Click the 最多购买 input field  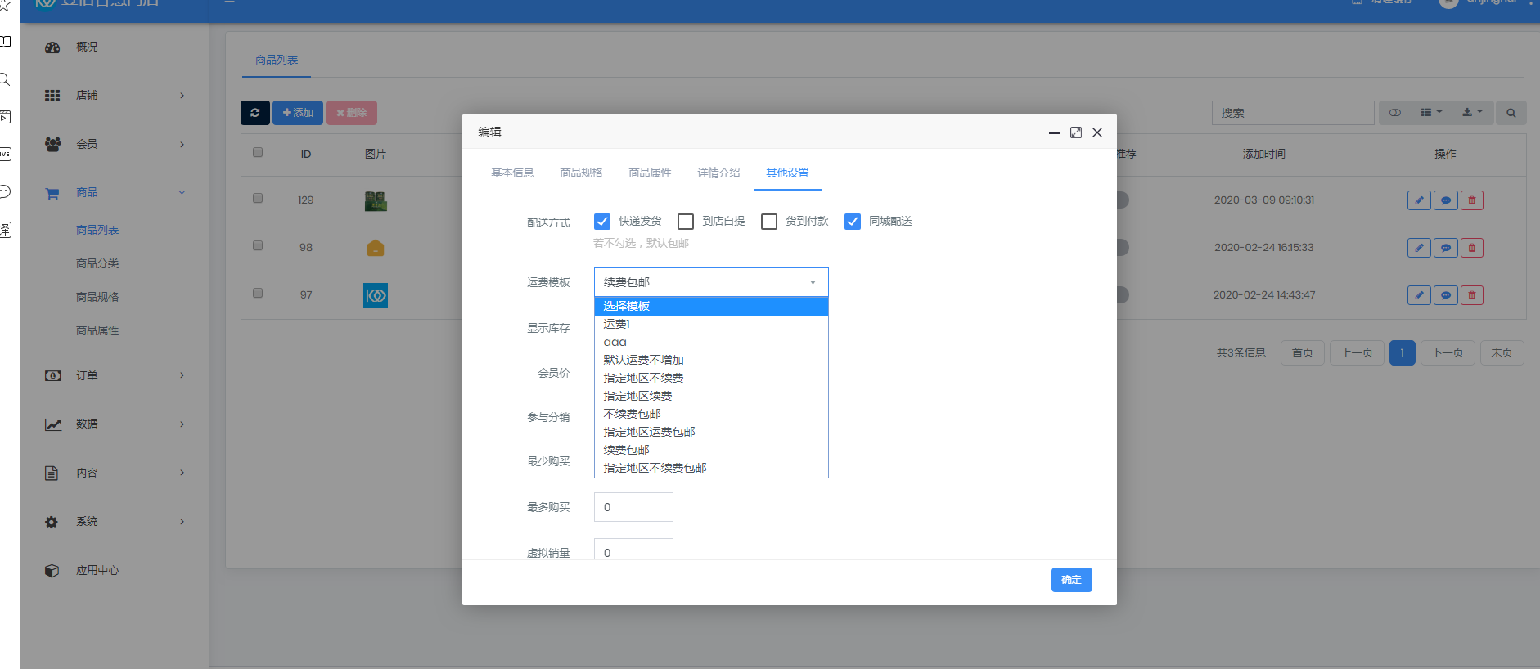click(633, 507)
